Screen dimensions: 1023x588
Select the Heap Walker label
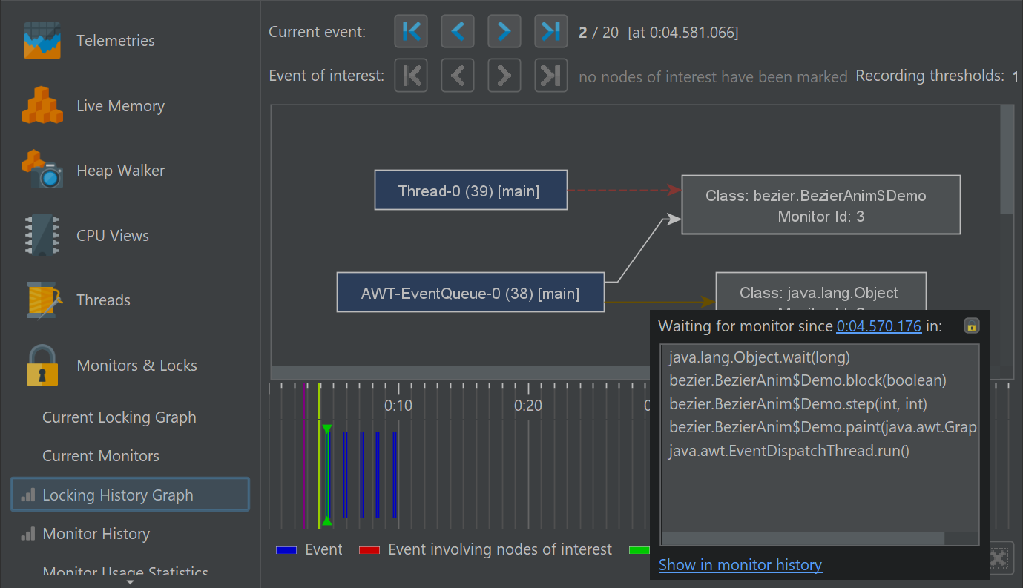pyautogui.click(x=120, y=170)
